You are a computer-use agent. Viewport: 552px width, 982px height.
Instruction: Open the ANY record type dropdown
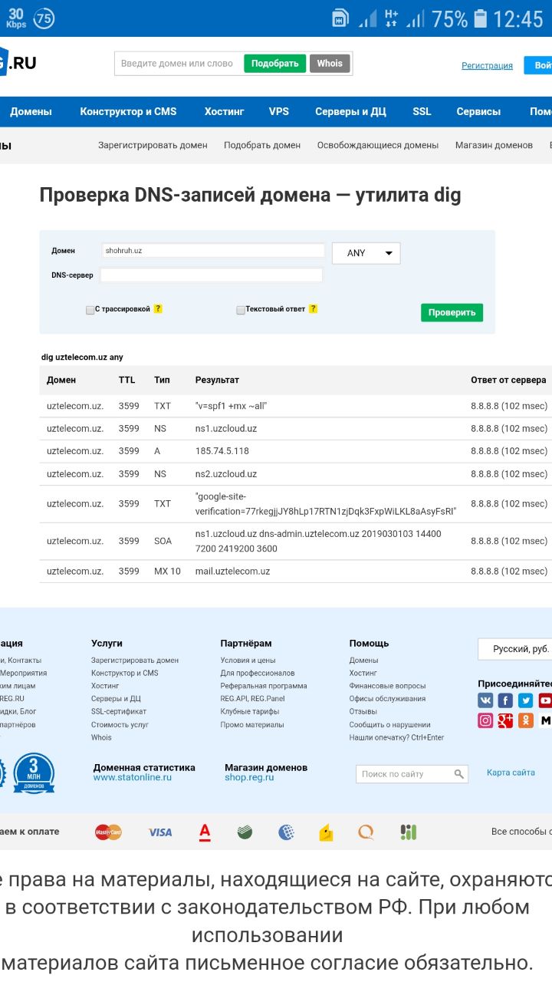[366, 253]
